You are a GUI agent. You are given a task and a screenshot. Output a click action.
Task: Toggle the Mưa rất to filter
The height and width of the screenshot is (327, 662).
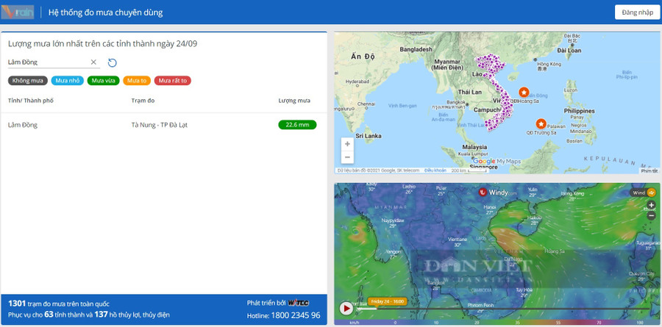(173, 80)
